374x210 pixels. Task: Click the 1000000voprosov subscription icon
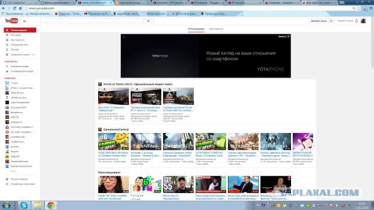tap(7, 97)
